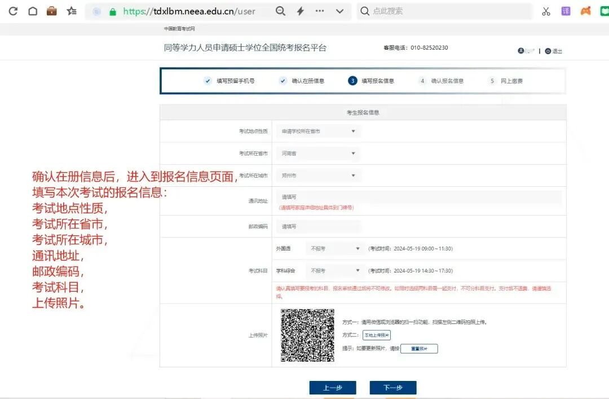609x399 pixels.
Task: Expand the 郑州市 city selection dropdown
Action: click(317, 176)
